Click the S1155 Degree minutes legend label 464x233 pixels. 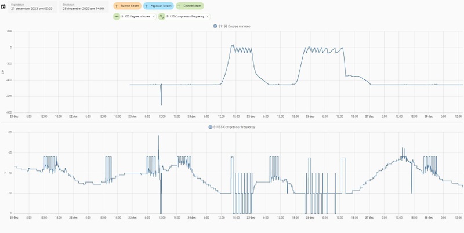click(234, 26)
